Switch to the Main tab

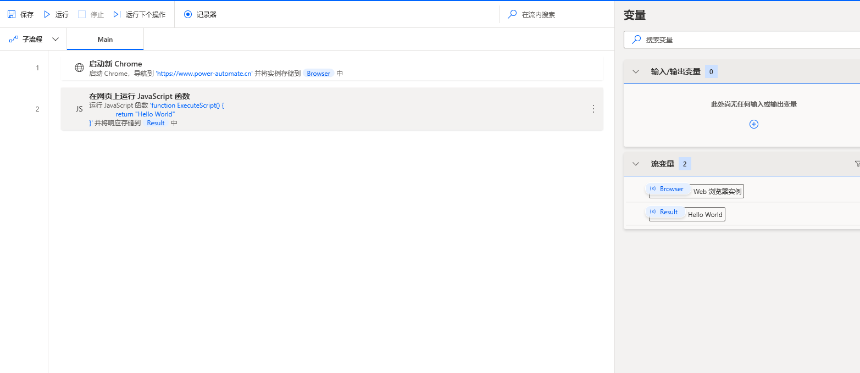point(105,40)
